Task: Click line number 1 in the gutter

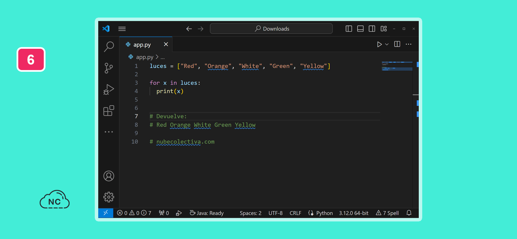Action: [136, 66]
